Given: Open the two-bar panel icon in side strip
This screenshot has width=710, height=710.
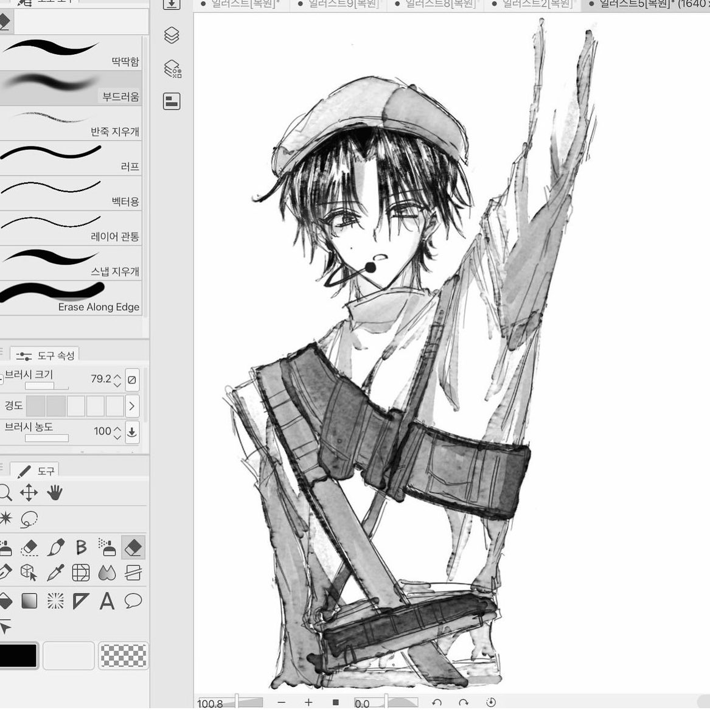Looking at the screenshot, I should coord(172,101).
